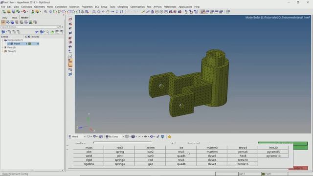313x176 pixels.
Task: Collapse the Components folder
Action: pos(2,40)
